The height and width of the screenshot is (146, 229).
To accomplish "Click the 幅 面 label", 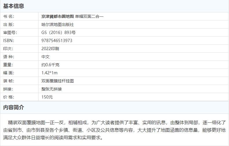I will [9, 73].
